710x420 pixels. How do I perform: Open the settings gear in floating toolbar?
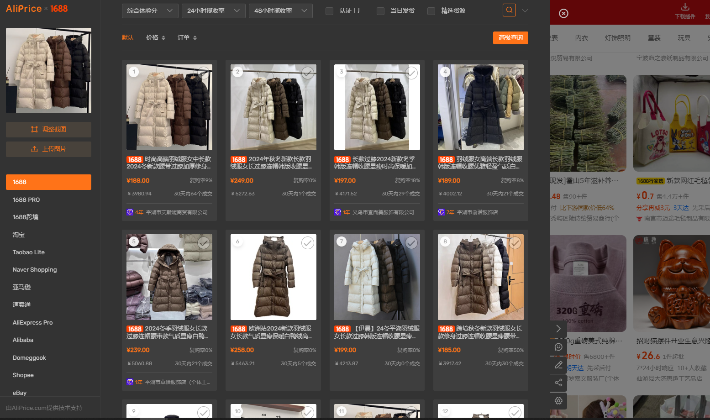click(558, 401)
